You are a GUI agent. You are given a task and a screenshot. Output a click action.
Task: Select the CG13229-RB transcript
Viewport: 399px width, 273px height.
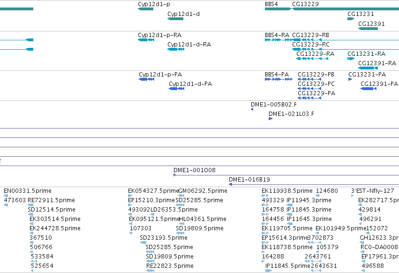click(x=346, y=40)
